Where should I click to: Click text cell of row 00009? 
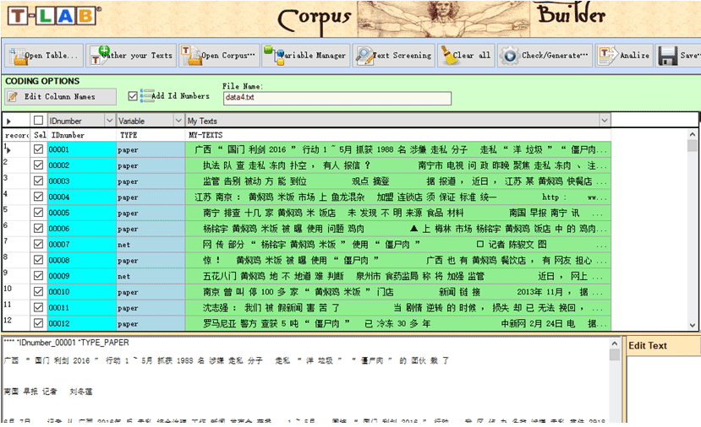click(x=398, y=276)
